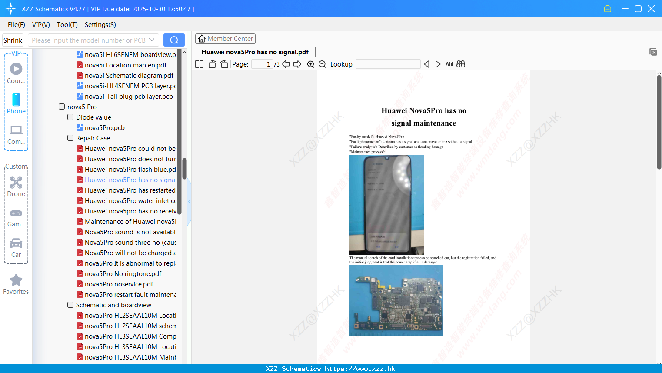The image size is (662, 373).
Task: Click the page number field
Action: coord(262,64)
